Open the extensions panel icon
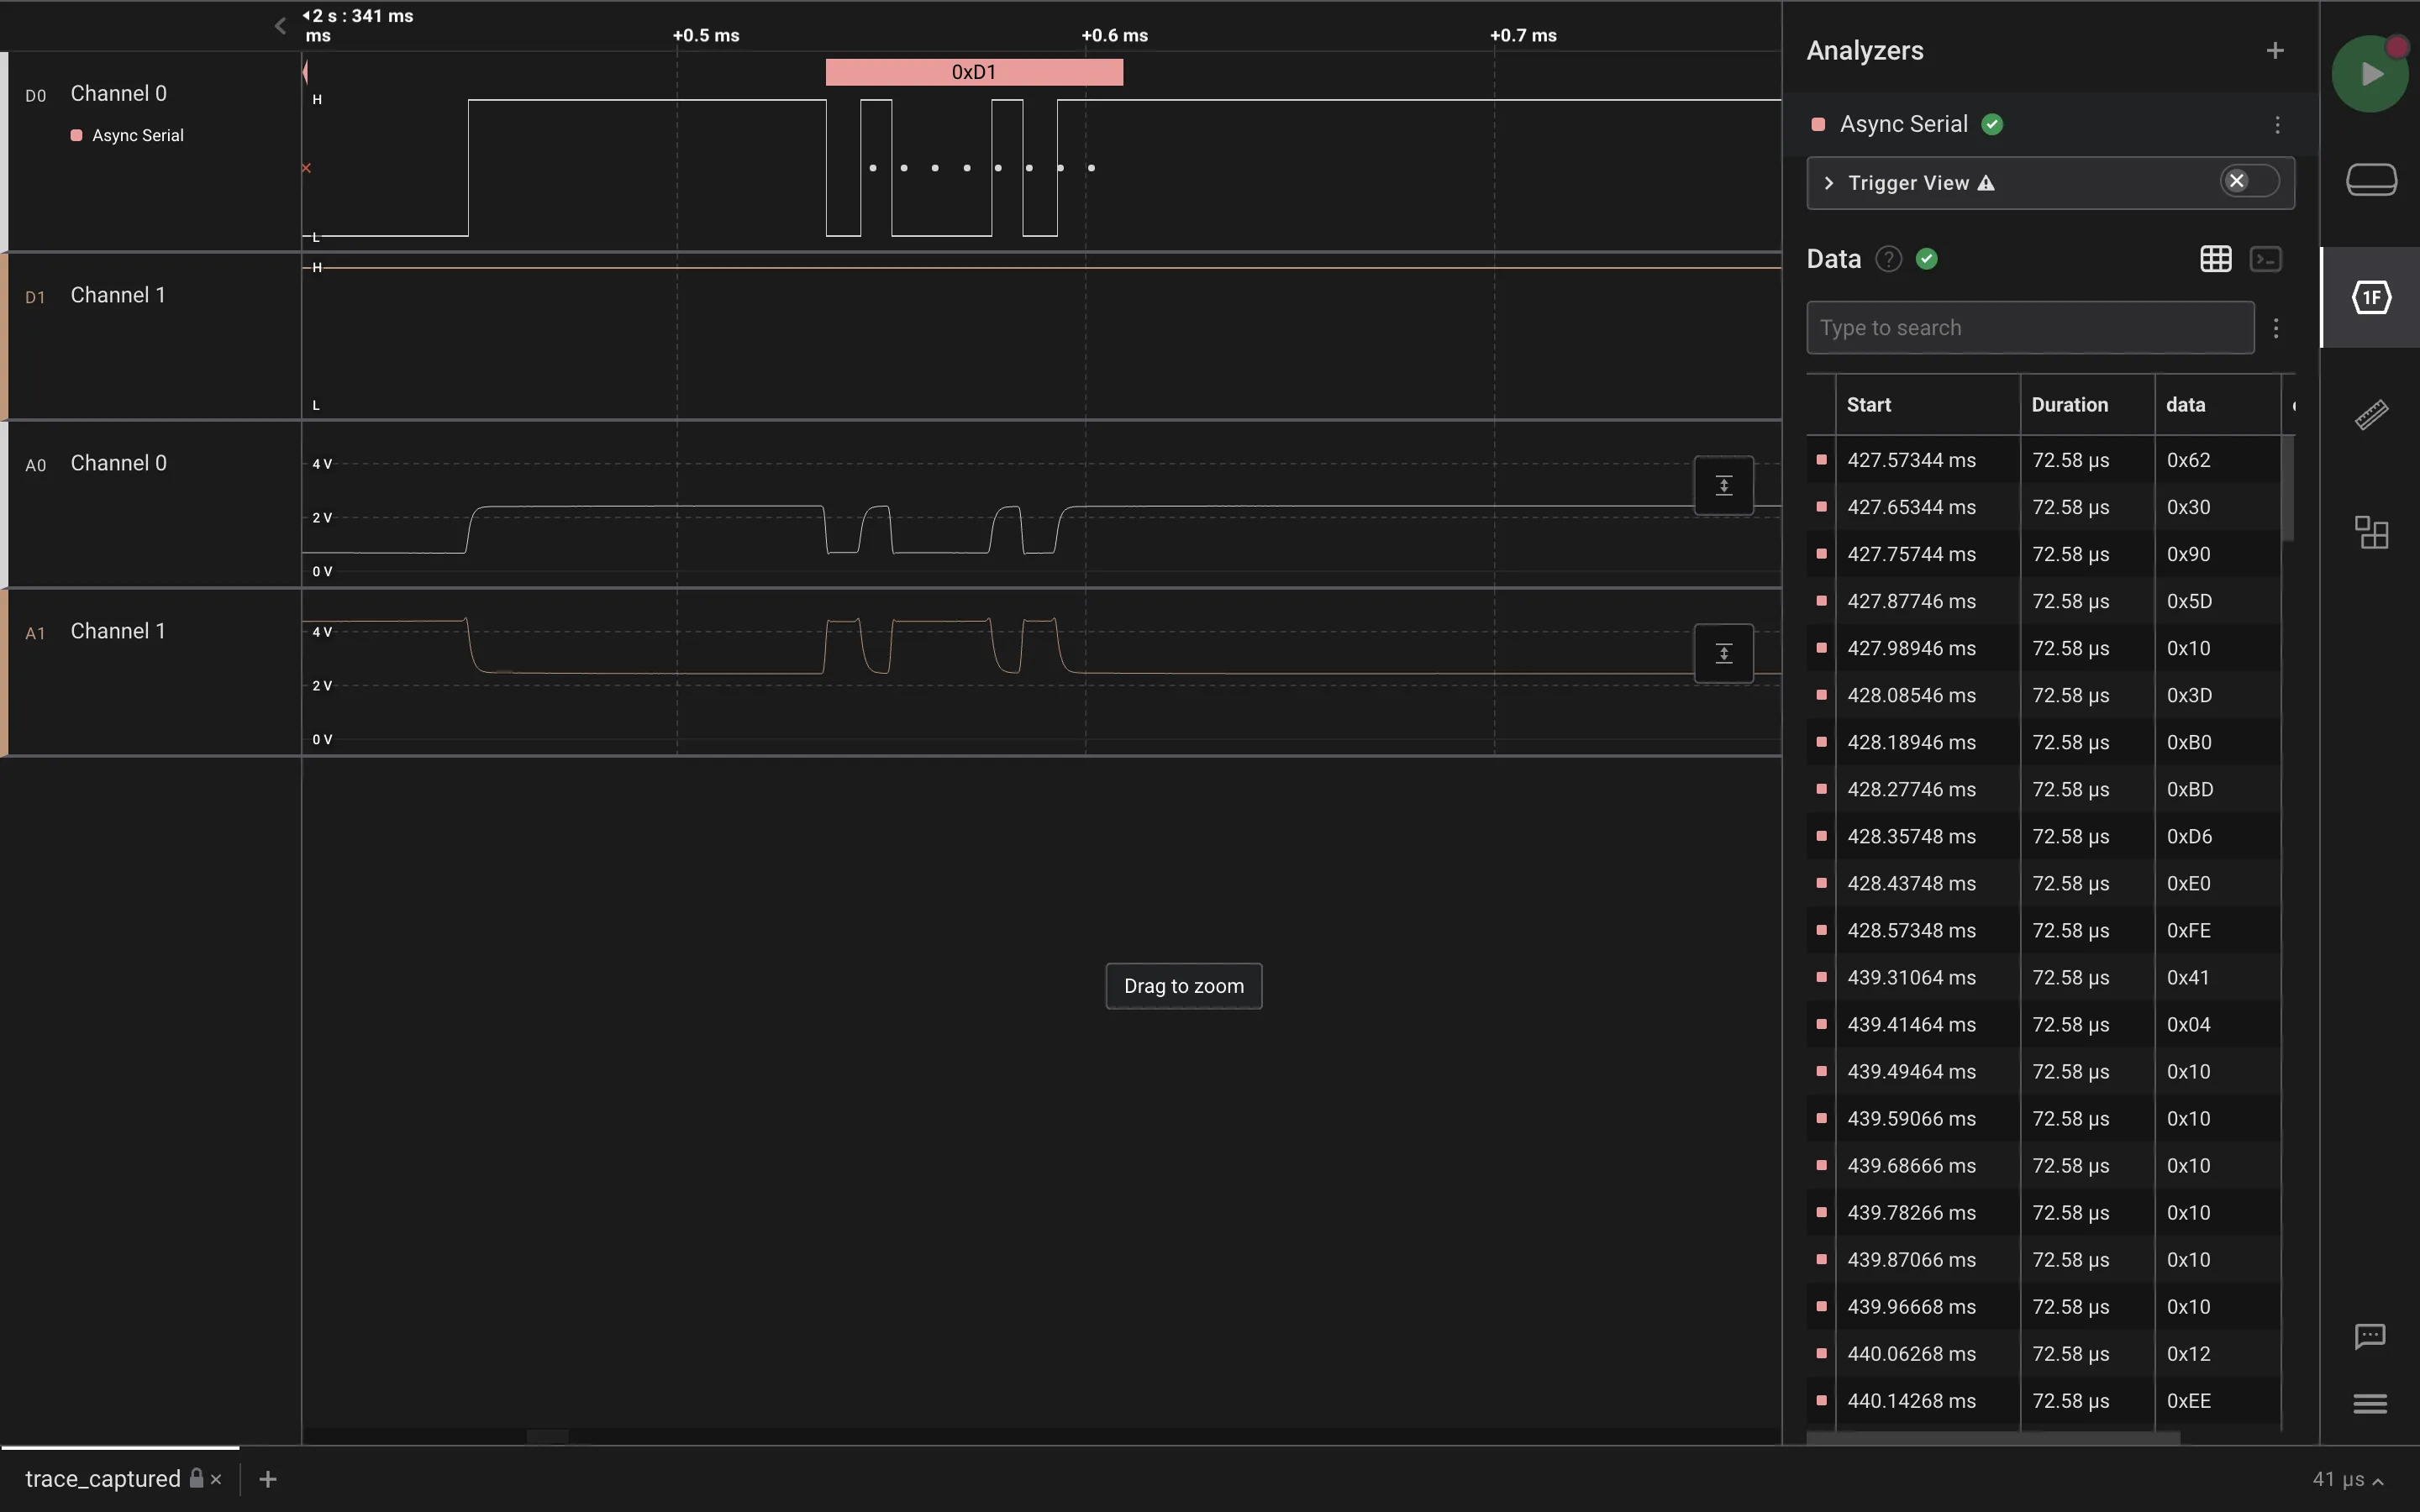2420x1512 pixels. tap(2371, 532)
